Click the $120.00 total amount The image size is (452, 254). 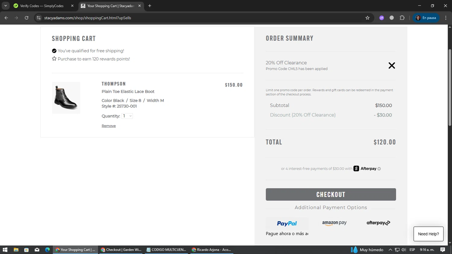point(385,142)
